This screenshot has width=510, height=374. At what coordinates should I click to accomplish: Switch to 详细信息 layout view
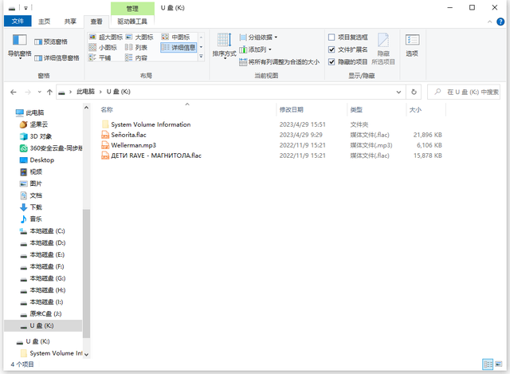tap(178, 48)
